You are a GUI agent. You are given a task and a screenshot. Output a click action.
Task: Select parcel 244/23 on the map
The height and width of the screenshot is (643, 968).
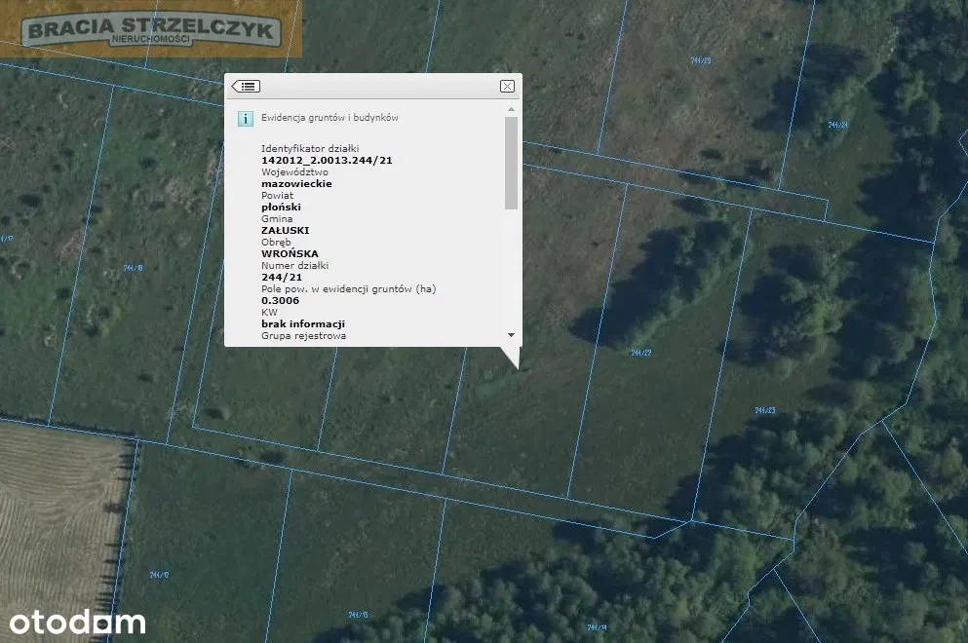[764, 410]
